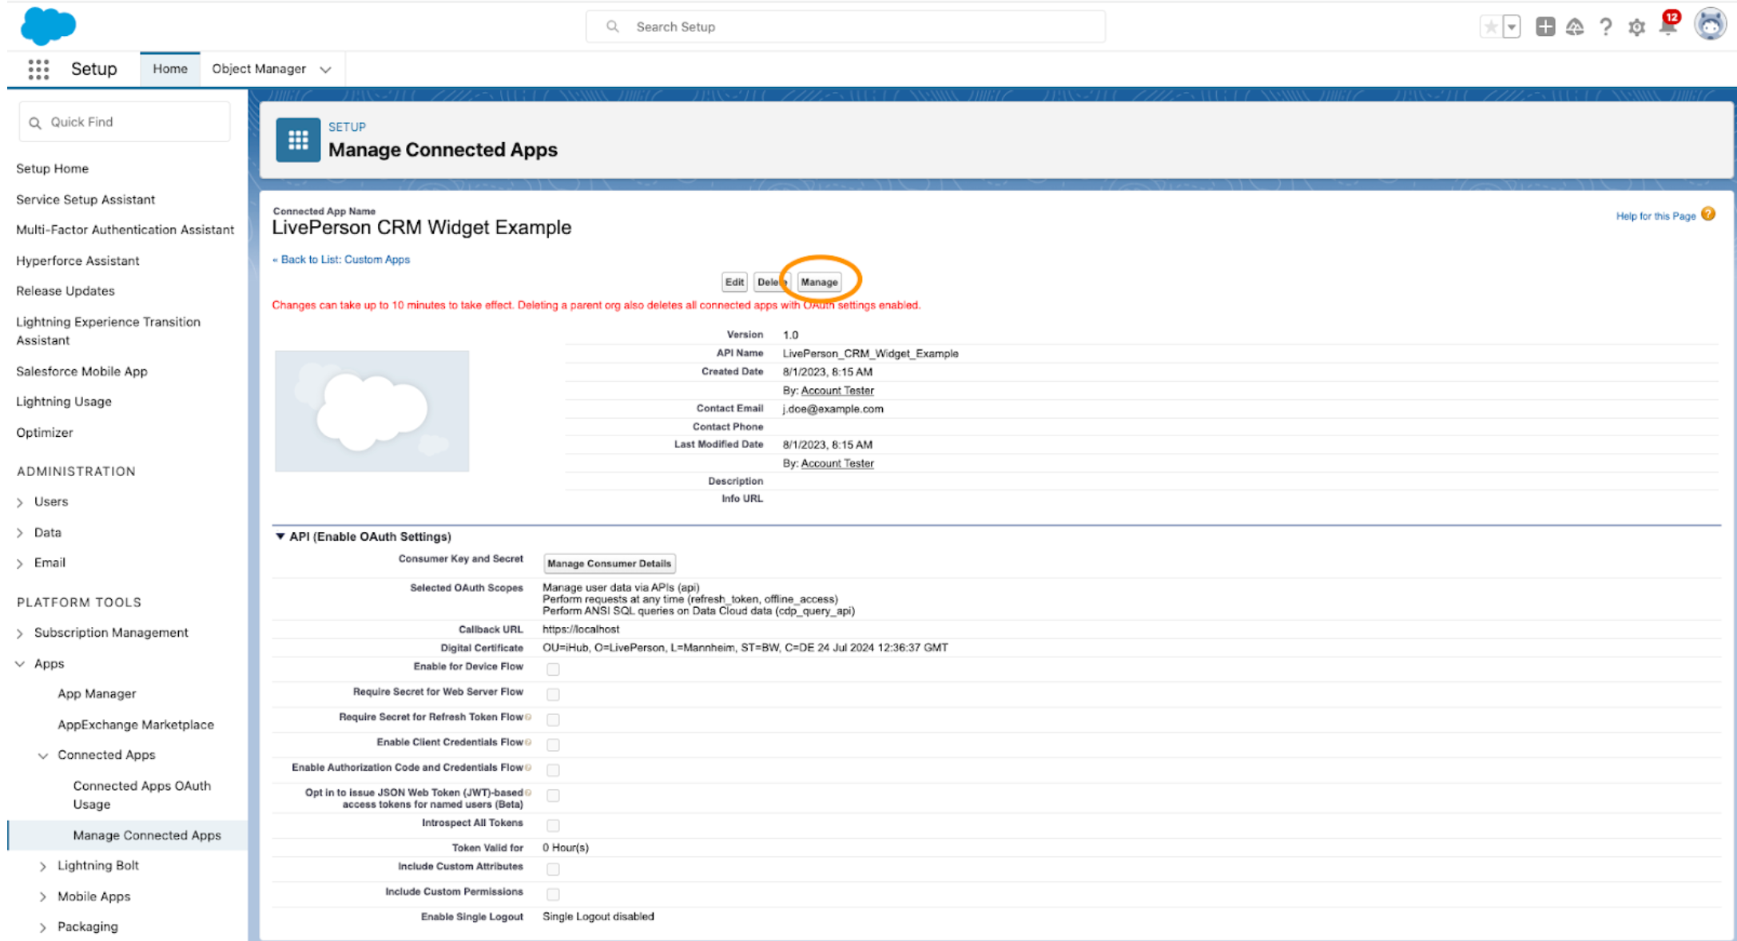Image resolution: width=1737 pixels, height=941 pixels.
Task: Collapse the Connected Apps subtree
Action: (43, 756)
